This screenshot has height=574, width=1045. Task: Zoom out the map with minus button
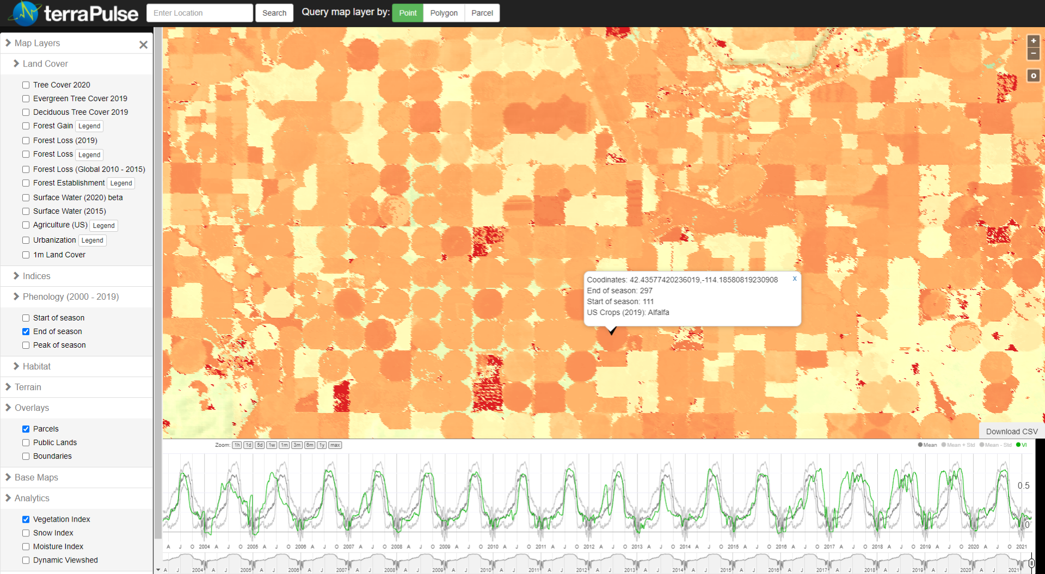[1033, 53]
